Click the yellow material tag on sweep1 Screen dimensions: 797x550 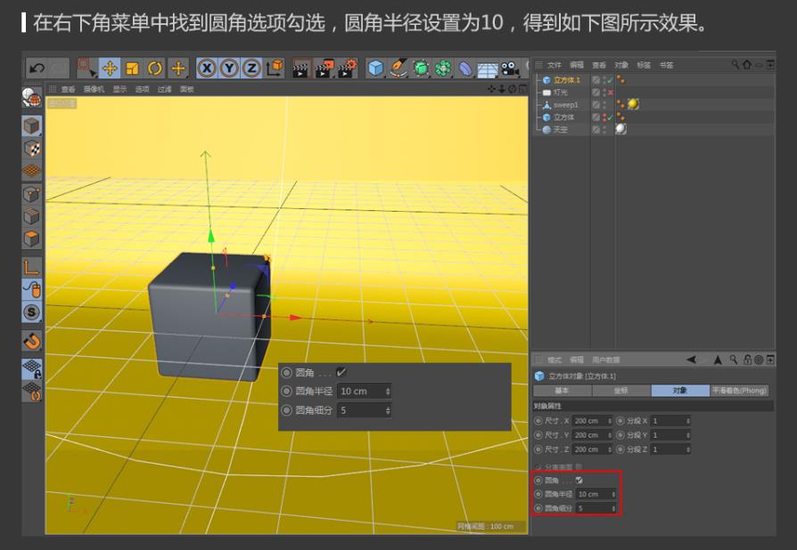pos(632,104)
